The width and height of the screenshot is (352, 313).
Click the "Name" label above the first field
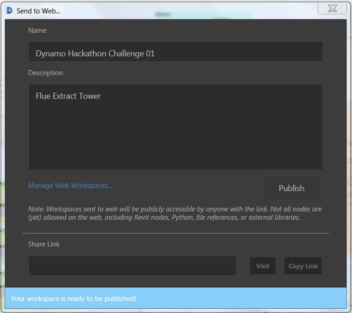tap(37, 30)
